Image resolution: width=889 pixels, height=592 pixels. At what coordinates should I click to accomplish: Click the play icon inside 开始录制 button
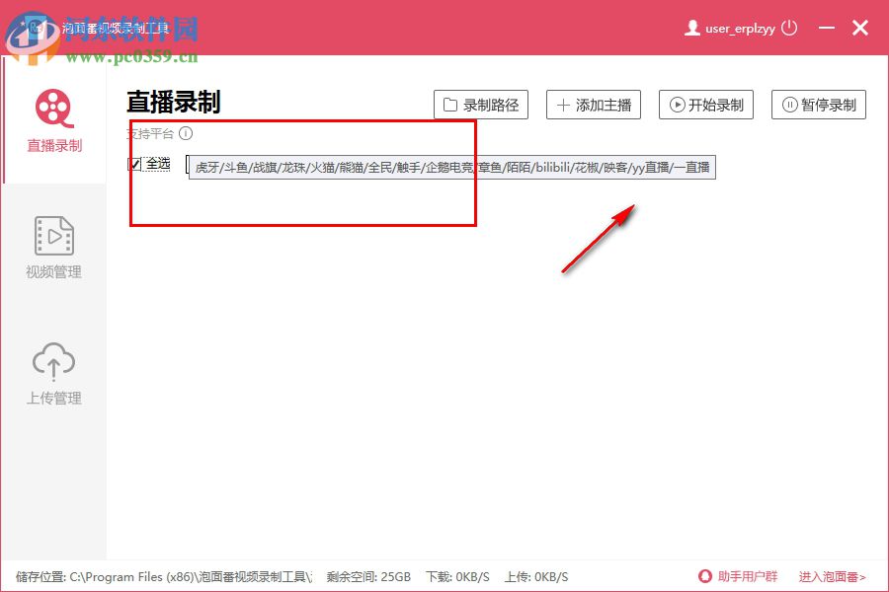coord(677,105)
